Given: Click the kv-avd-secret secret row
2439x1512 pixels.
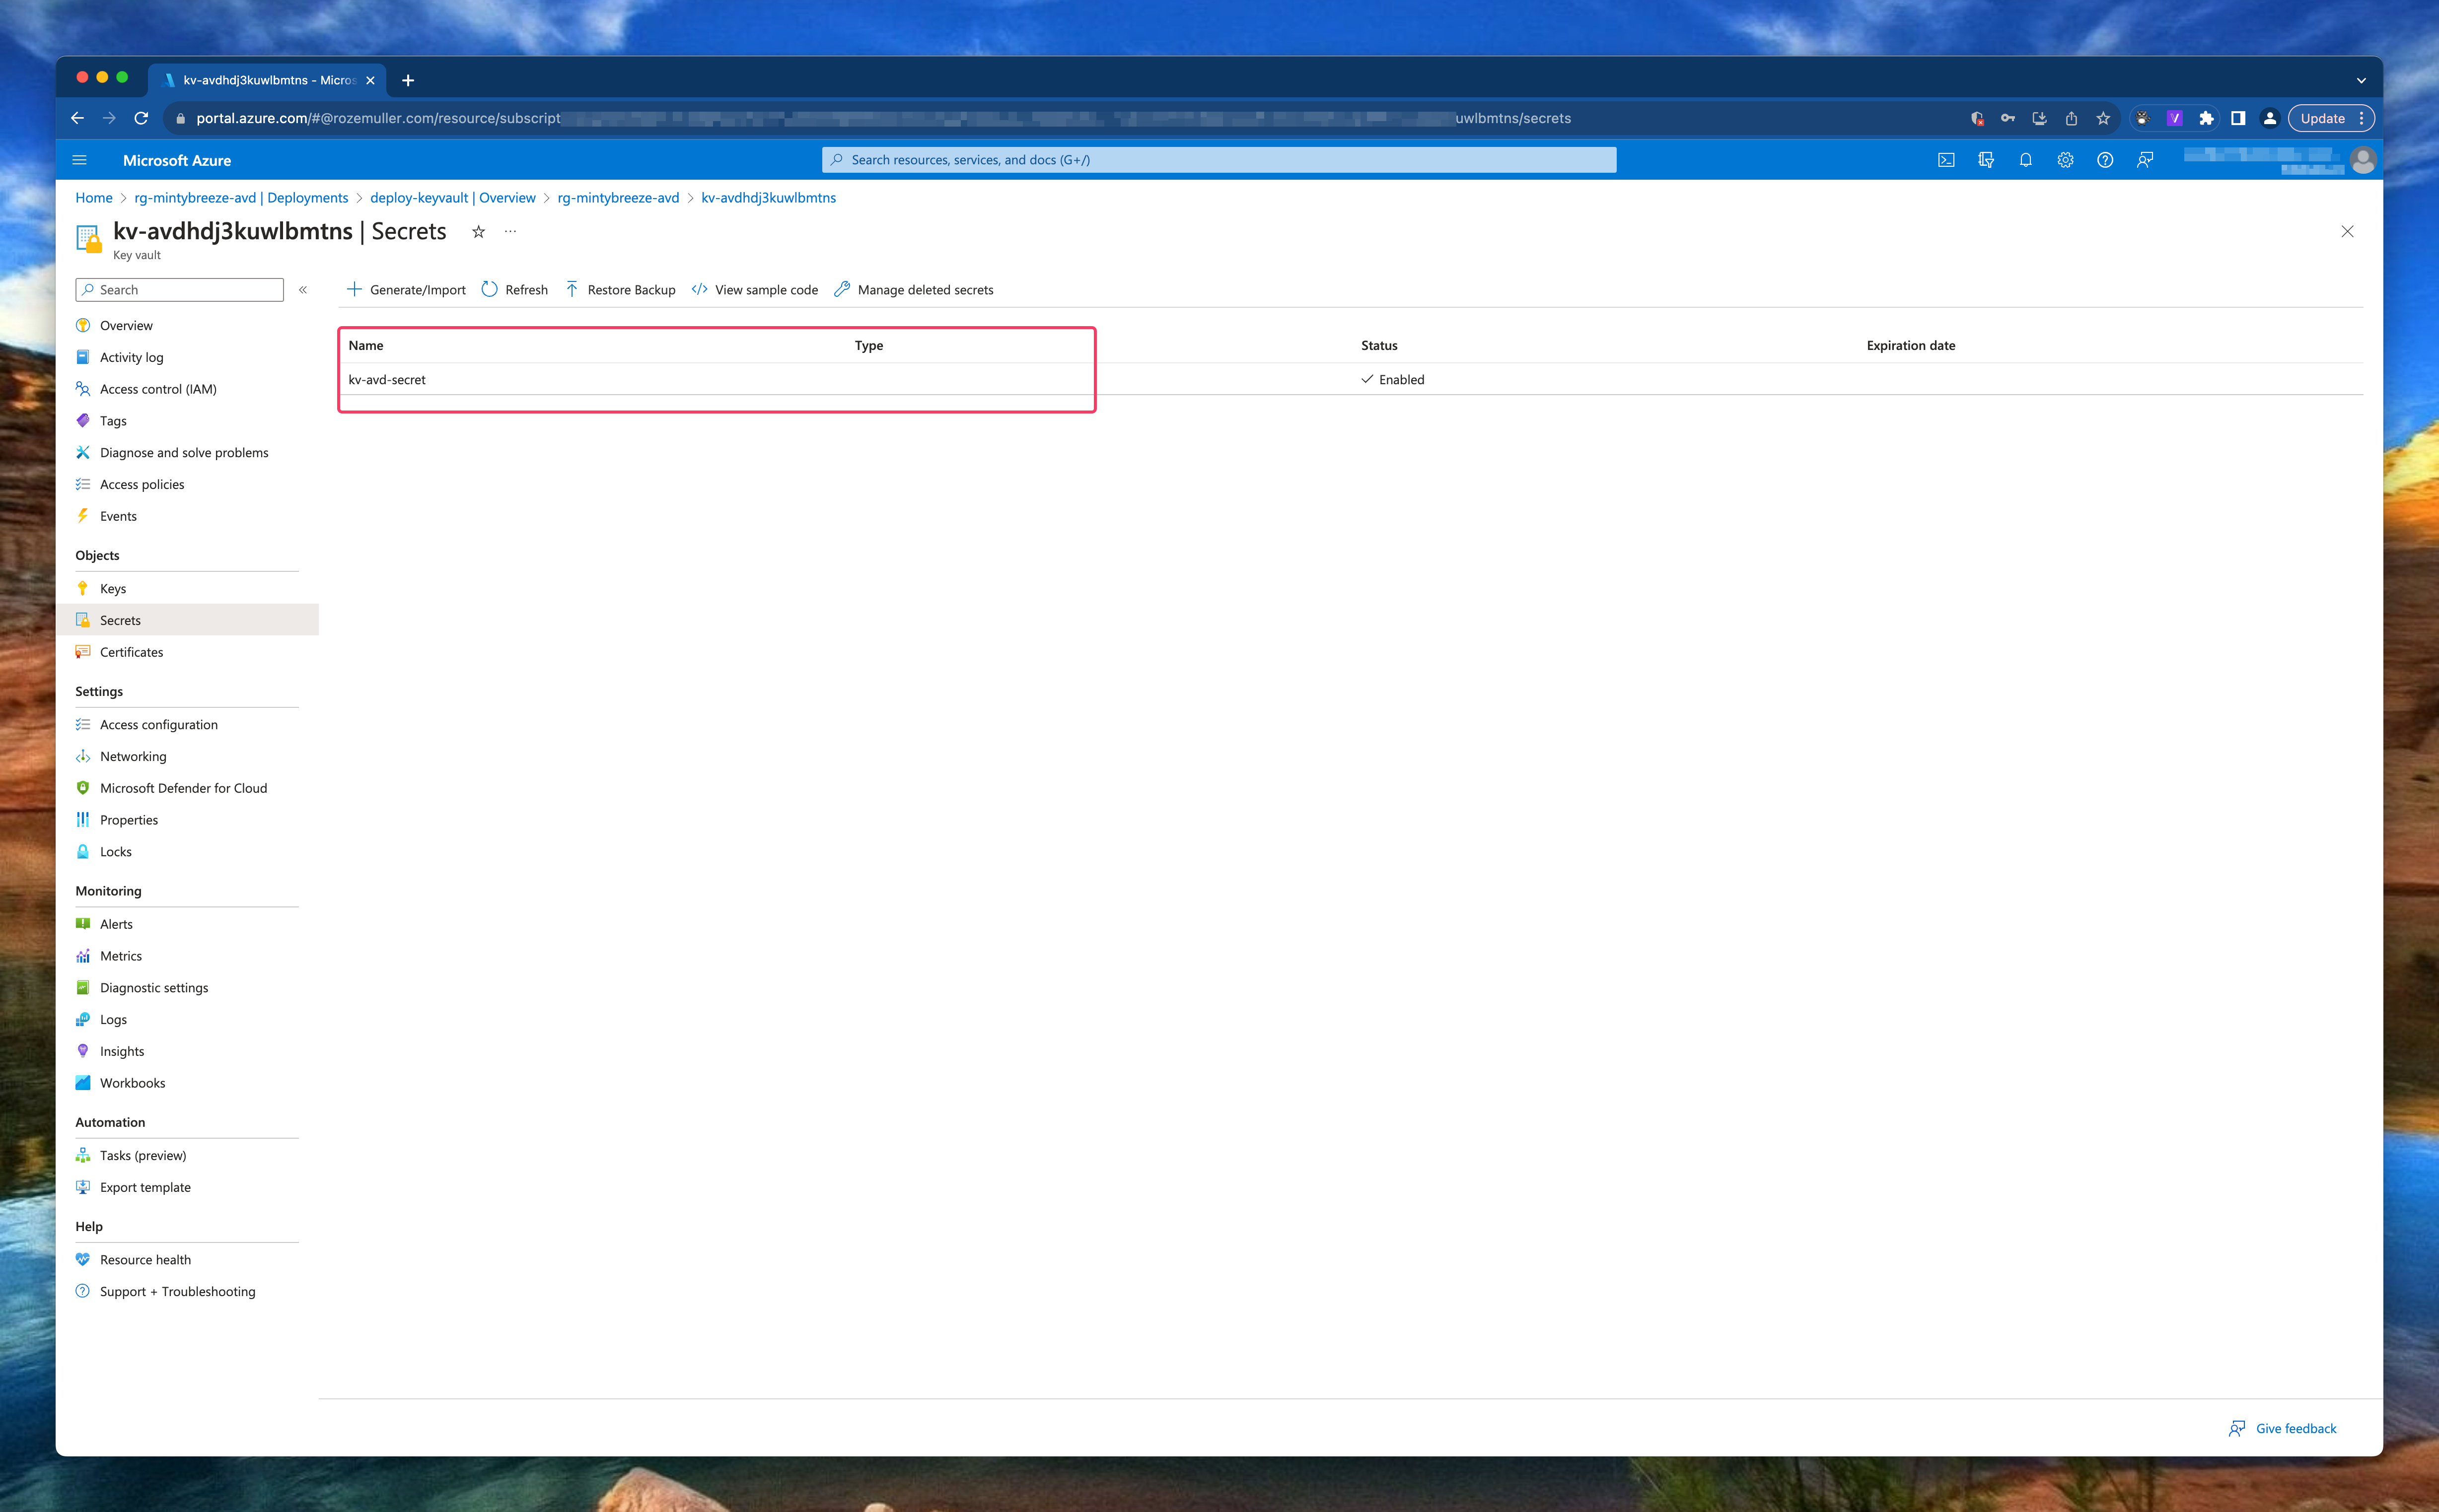Looking at the screenshot, I should click(387, 380).
